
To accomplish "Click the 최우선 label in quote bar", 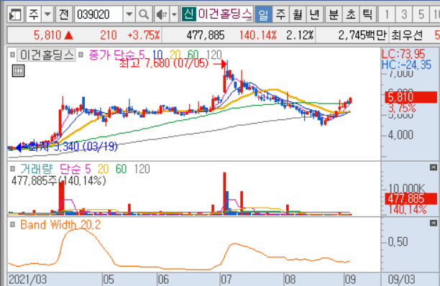I will 407,35.
